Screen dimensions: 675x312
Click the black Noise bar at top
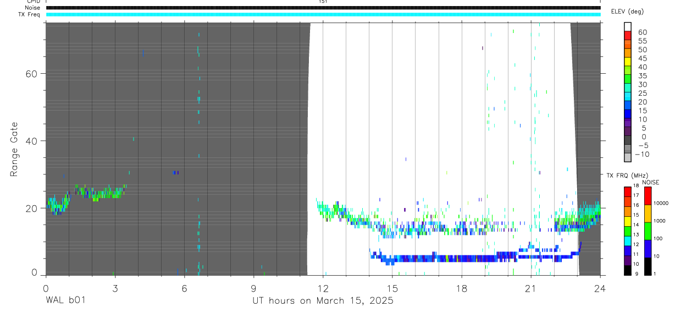(x=323, y=8)
